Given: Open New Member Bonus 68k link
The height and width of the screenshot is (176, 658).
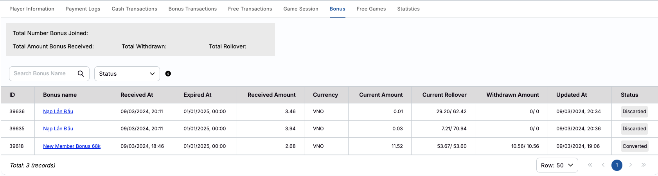Looking at the screenshot, I should tap(72, 146).
